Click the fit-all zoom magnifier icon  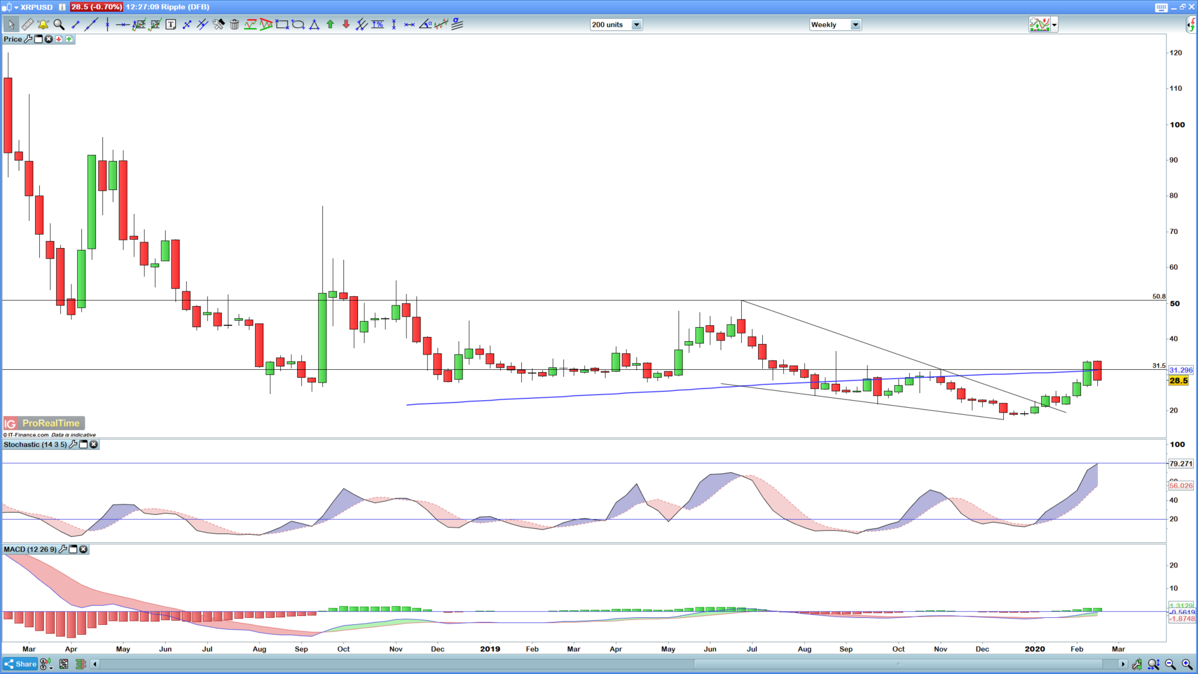(x=1154, y=664)
